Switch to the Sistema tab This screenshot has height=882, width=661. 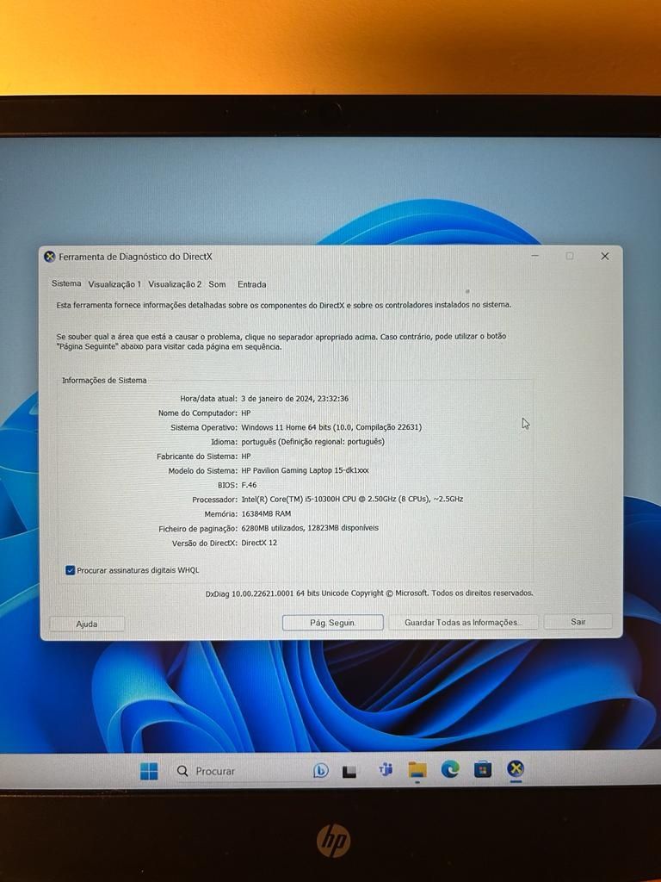66,283
